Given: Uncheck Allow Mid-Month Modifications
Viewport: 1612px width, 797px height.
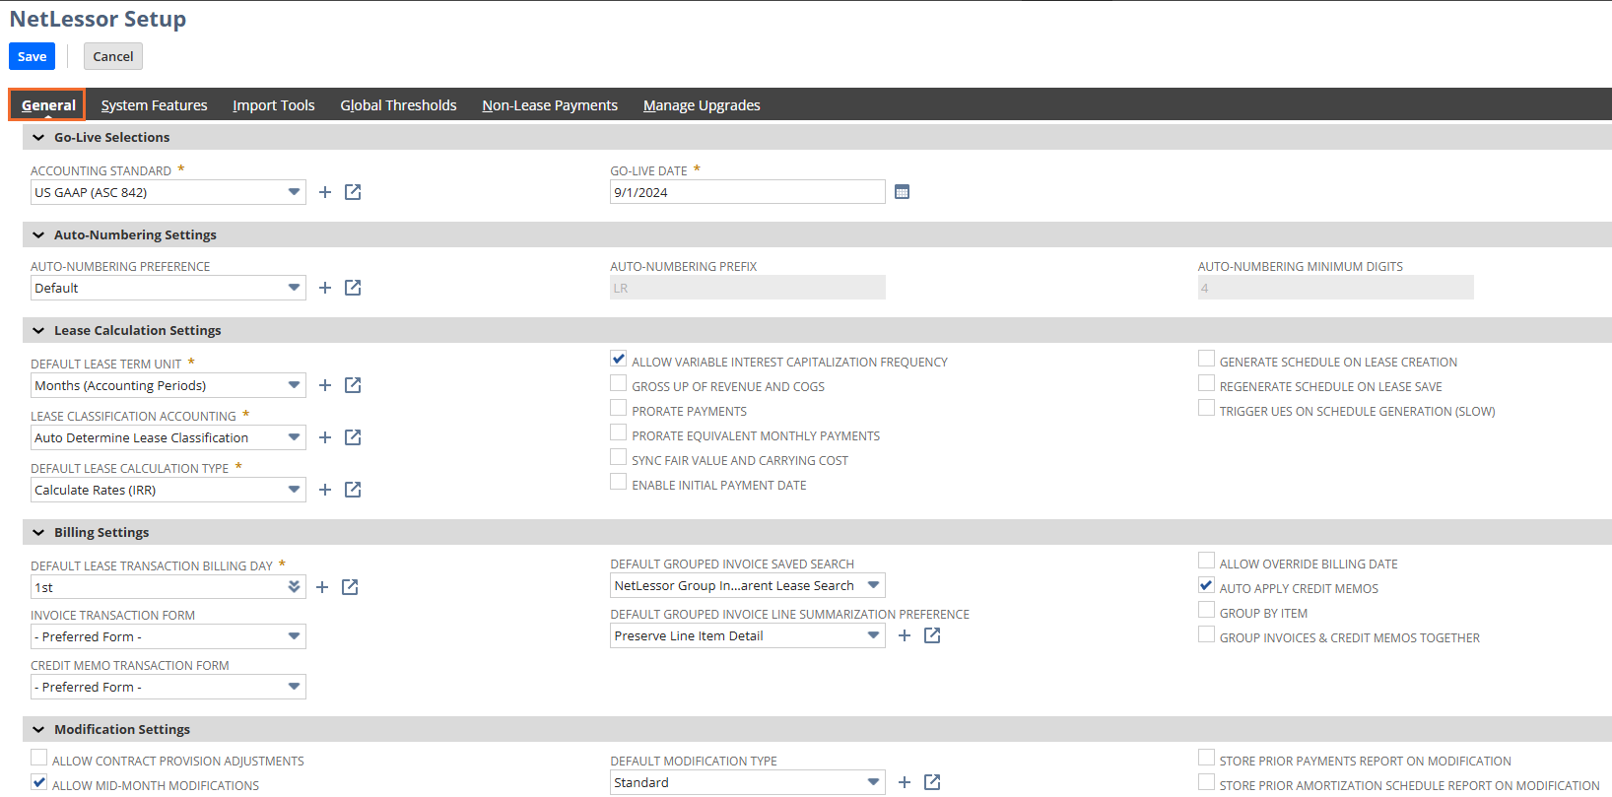Looking at the screenshot, I should 39,782.
